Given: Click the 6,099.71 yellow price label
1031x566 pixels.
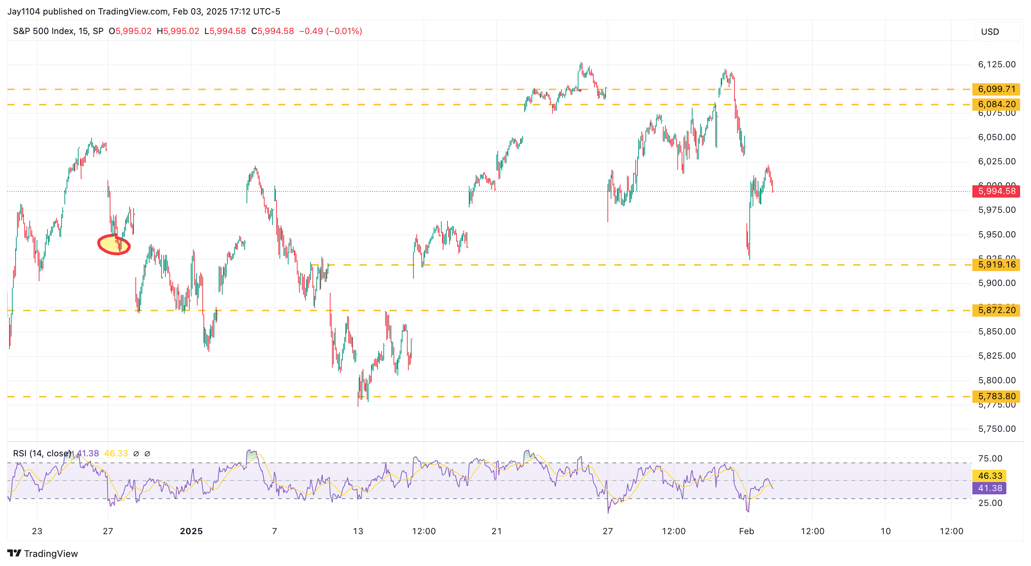Looking at the screenshot, I should pyautogui.click(x=996, y=89).
